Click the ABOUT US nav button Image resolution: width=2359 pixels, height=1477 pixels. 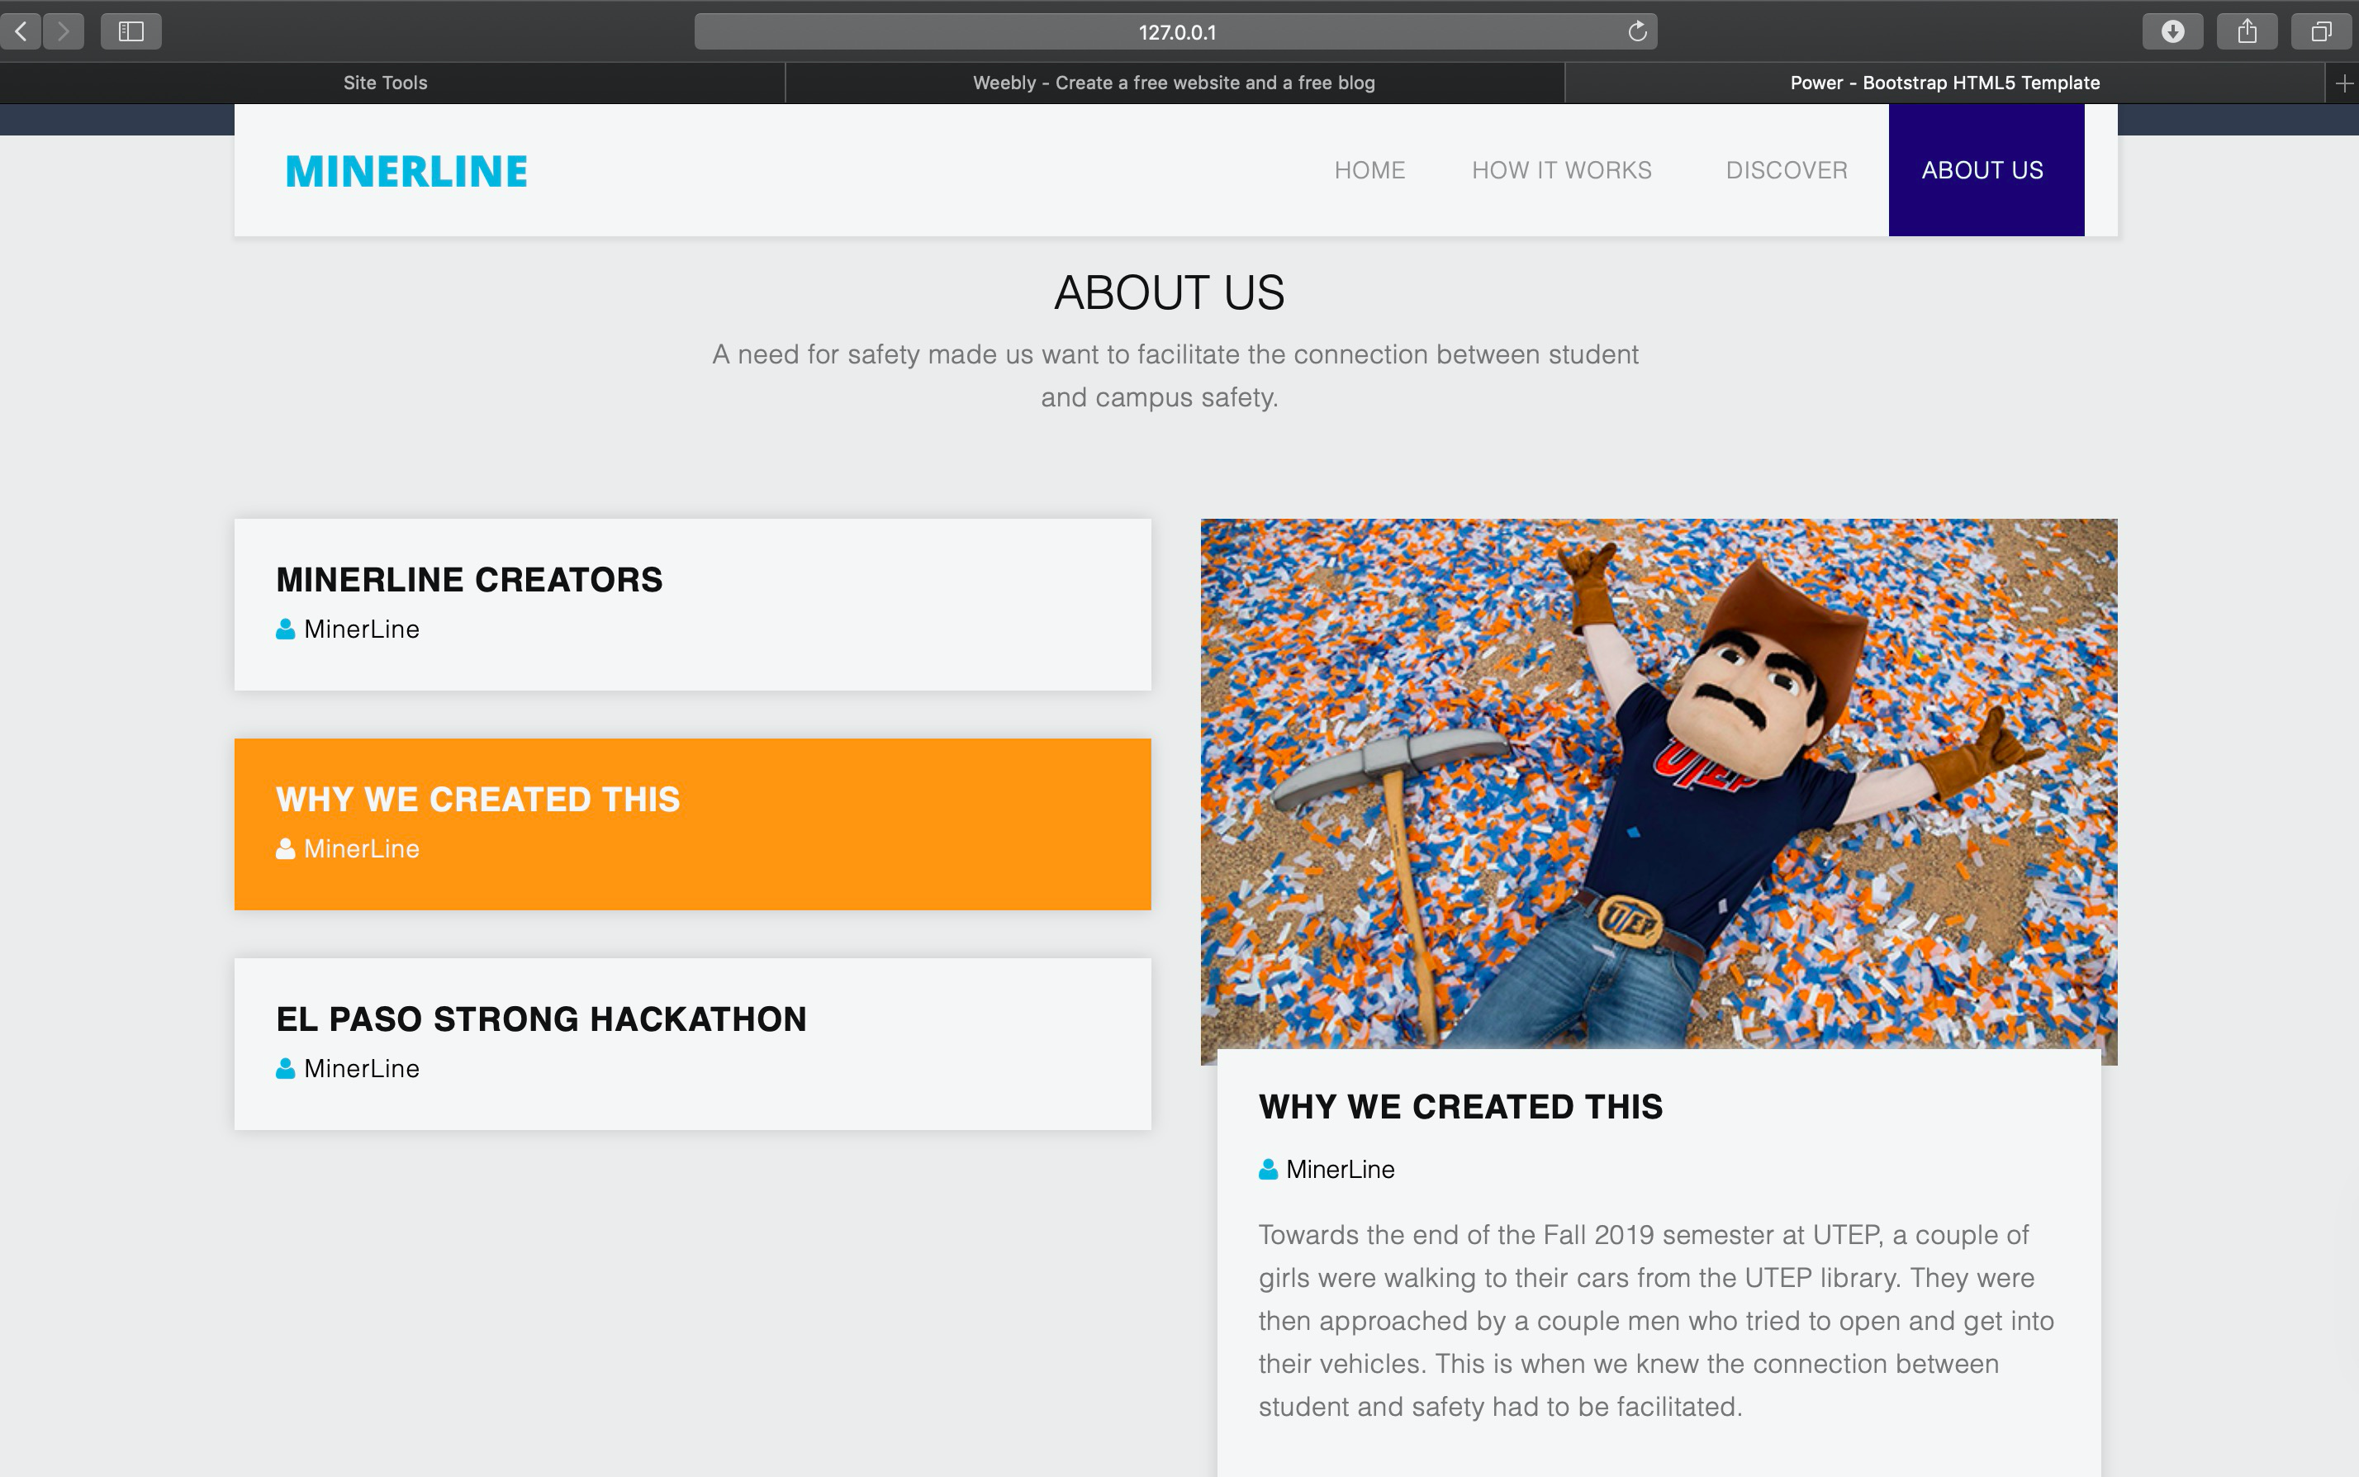[x=1983, y=170]
